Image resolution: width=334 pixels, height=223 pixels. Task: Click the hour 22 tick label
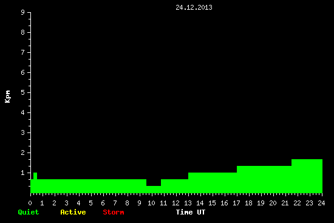(x=297, y=203)
